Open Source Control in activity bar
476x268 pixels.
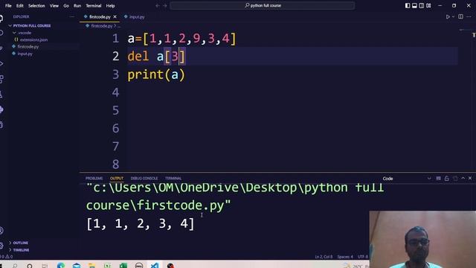click(1, 48)
